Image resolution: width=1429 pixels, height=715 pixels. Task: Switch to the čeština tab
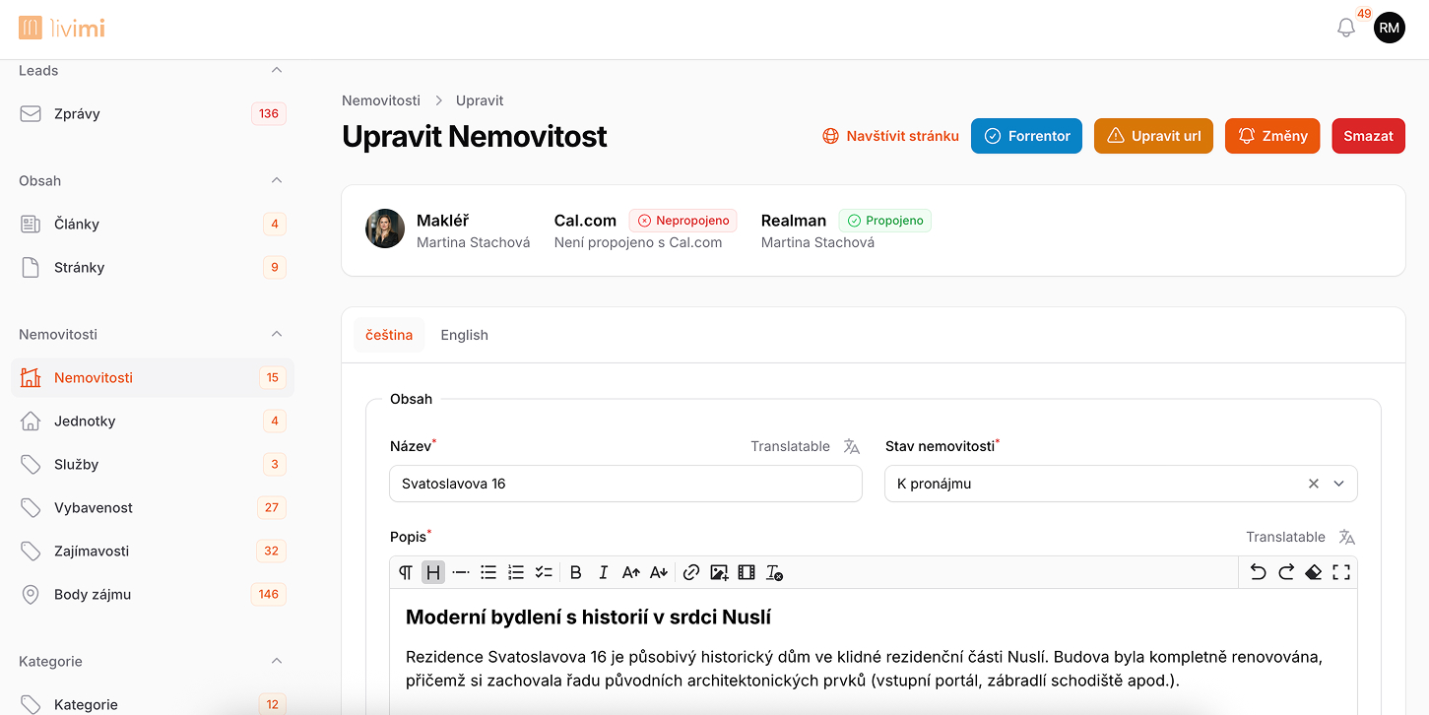coord(389,335)
